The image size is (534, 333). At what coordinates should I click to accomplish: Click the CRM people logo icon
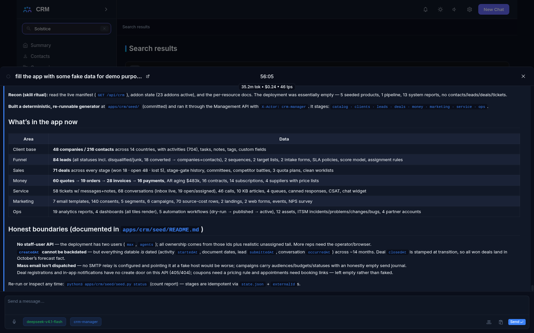pyautogui.click(x=27, y=9)
